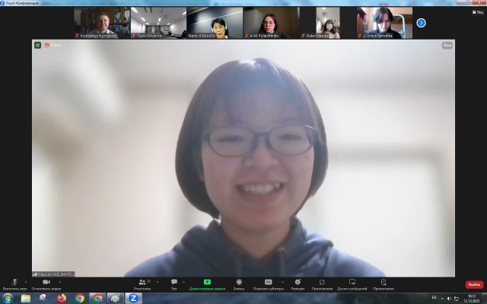Expand video options arrow beside camera

[x=59, y=280]
